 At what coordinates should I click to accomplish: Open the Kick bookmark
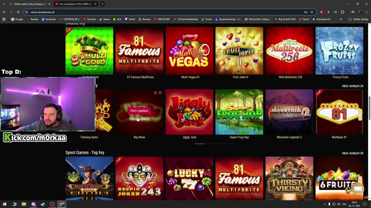(x=117, y=19)
